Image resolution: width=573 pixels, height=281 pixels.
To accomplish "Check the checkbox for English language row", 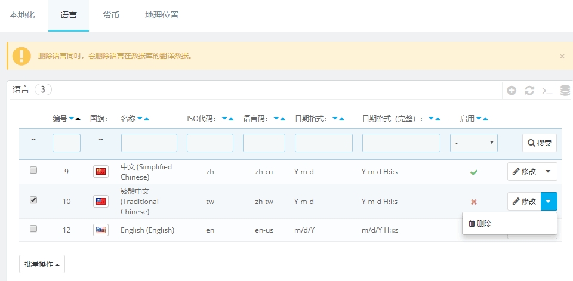I will [33, 228].
